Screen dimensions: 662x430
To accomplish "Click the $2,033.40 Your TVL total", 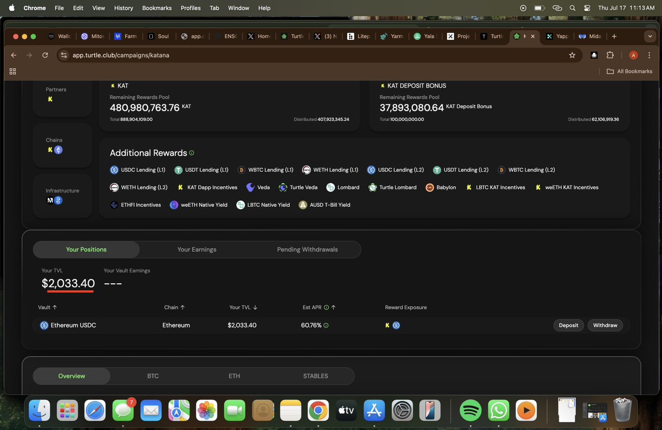I will [x=68, y=283].
